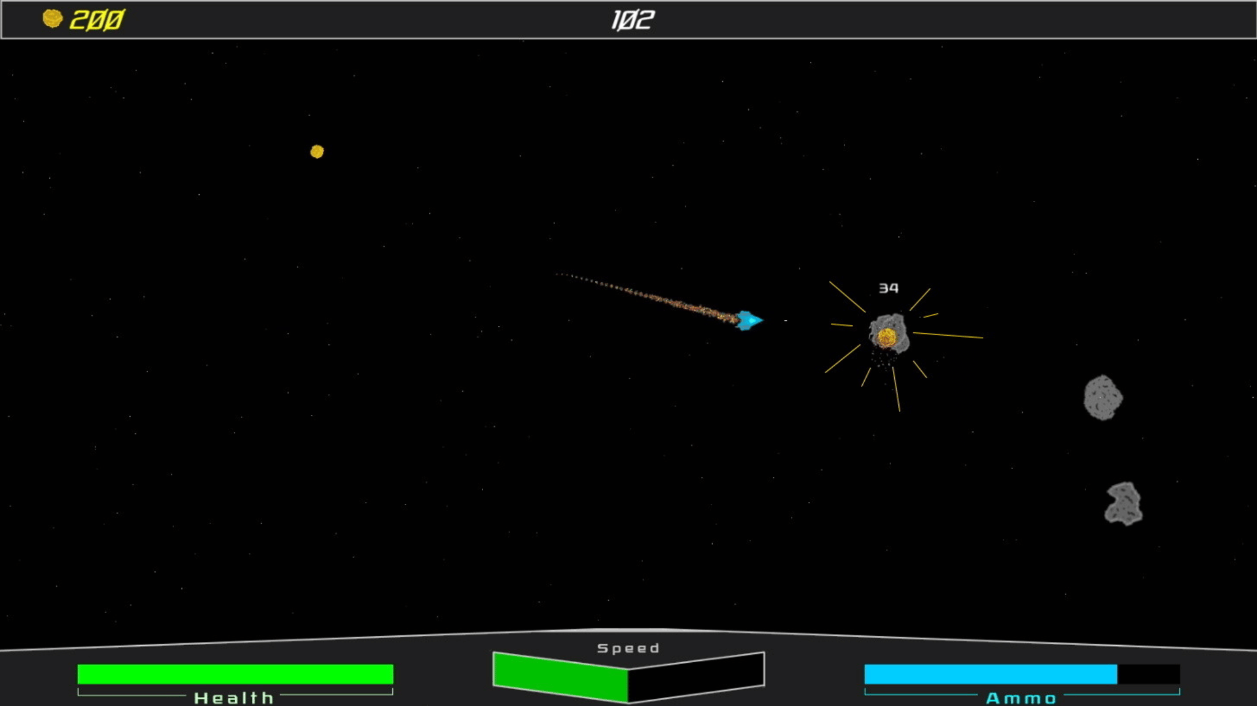Click the Speed label text

pos(628,648)
